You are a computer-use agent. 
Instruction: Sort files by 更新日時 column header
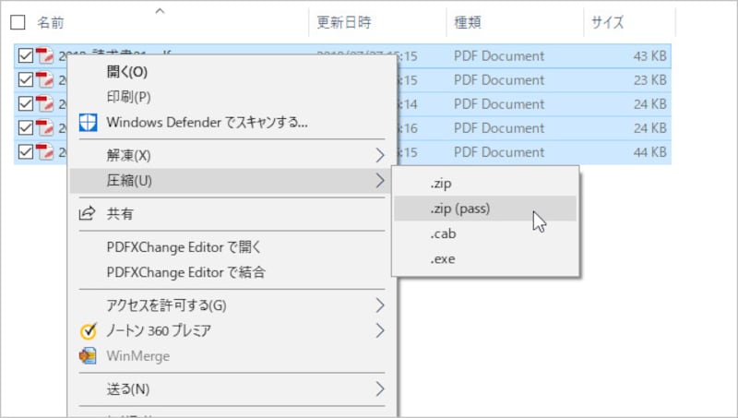coord(344,22)
